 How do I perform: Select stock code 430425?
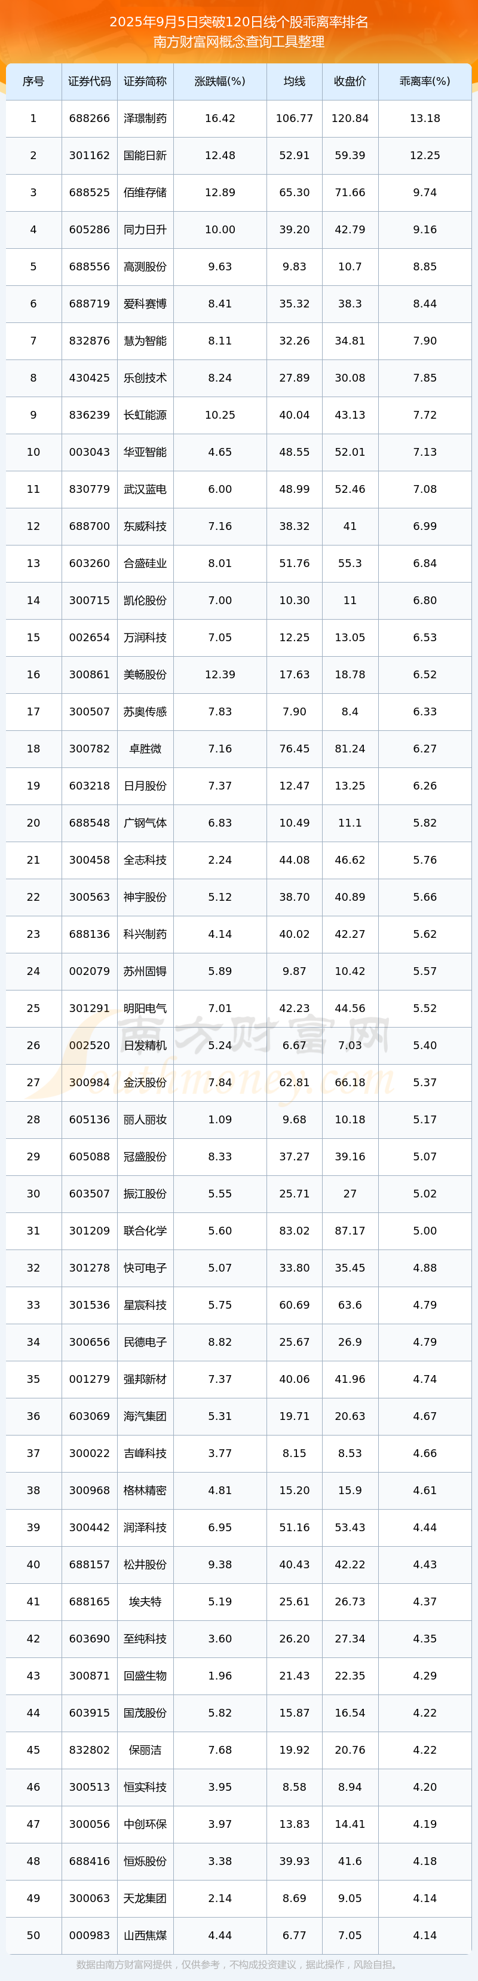89,377
